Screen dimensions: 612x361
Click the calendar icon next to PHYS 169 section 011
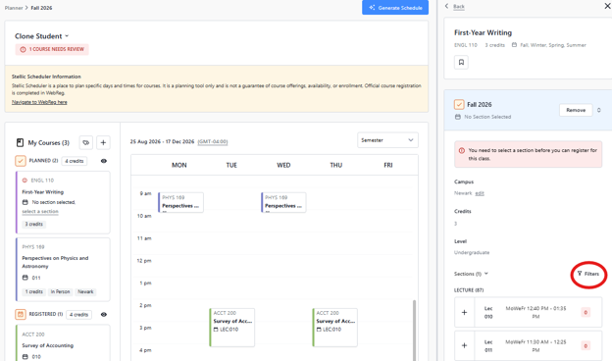pyautogui.click(x=25, y=278)
